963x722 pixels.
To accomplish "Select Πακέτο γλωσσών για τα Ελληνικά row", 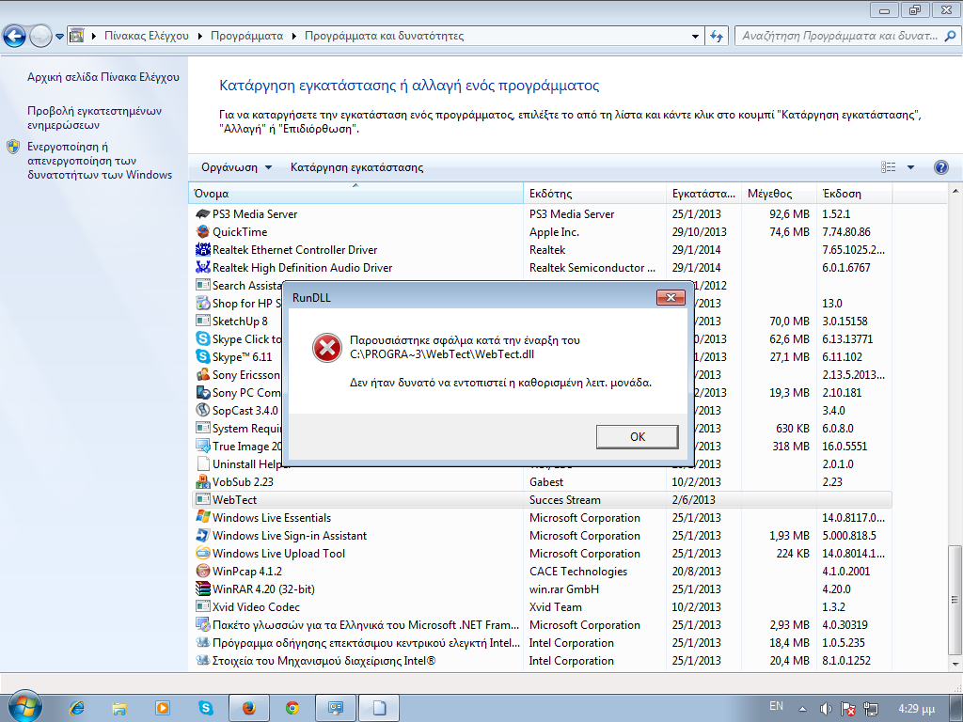I will [541, 624].
